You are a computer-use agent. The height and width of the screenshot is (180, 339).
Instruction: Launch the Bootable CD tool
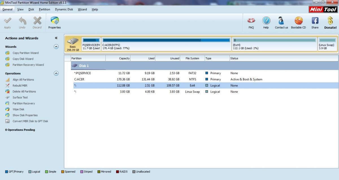point(299,21)
